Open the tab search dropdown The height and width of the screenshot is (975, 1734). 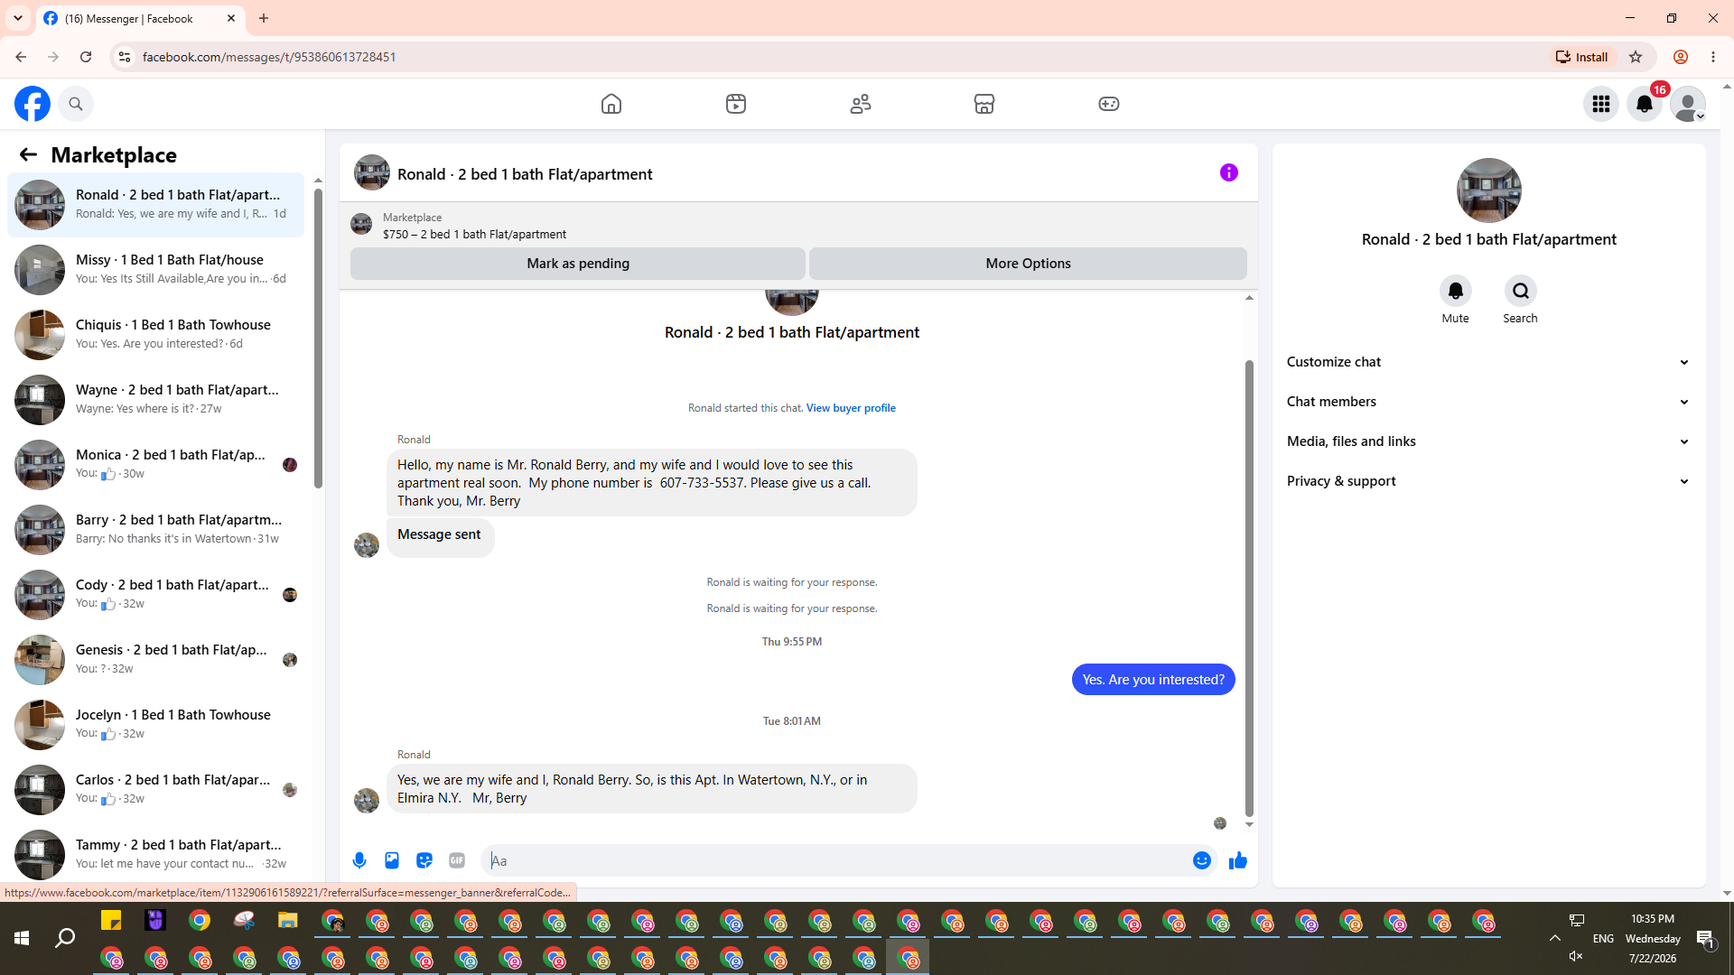click(x=18, y=18)
